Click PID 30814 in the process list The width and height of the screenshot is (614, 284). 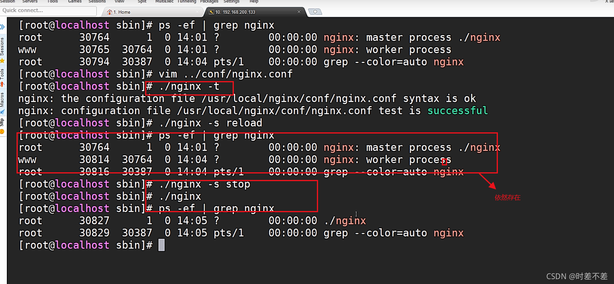tap(94, 160)
